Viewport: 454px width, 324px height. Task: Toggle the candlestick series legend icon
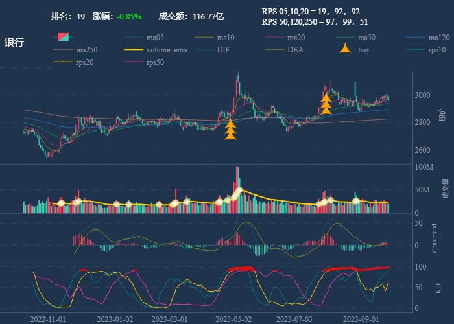64,38
